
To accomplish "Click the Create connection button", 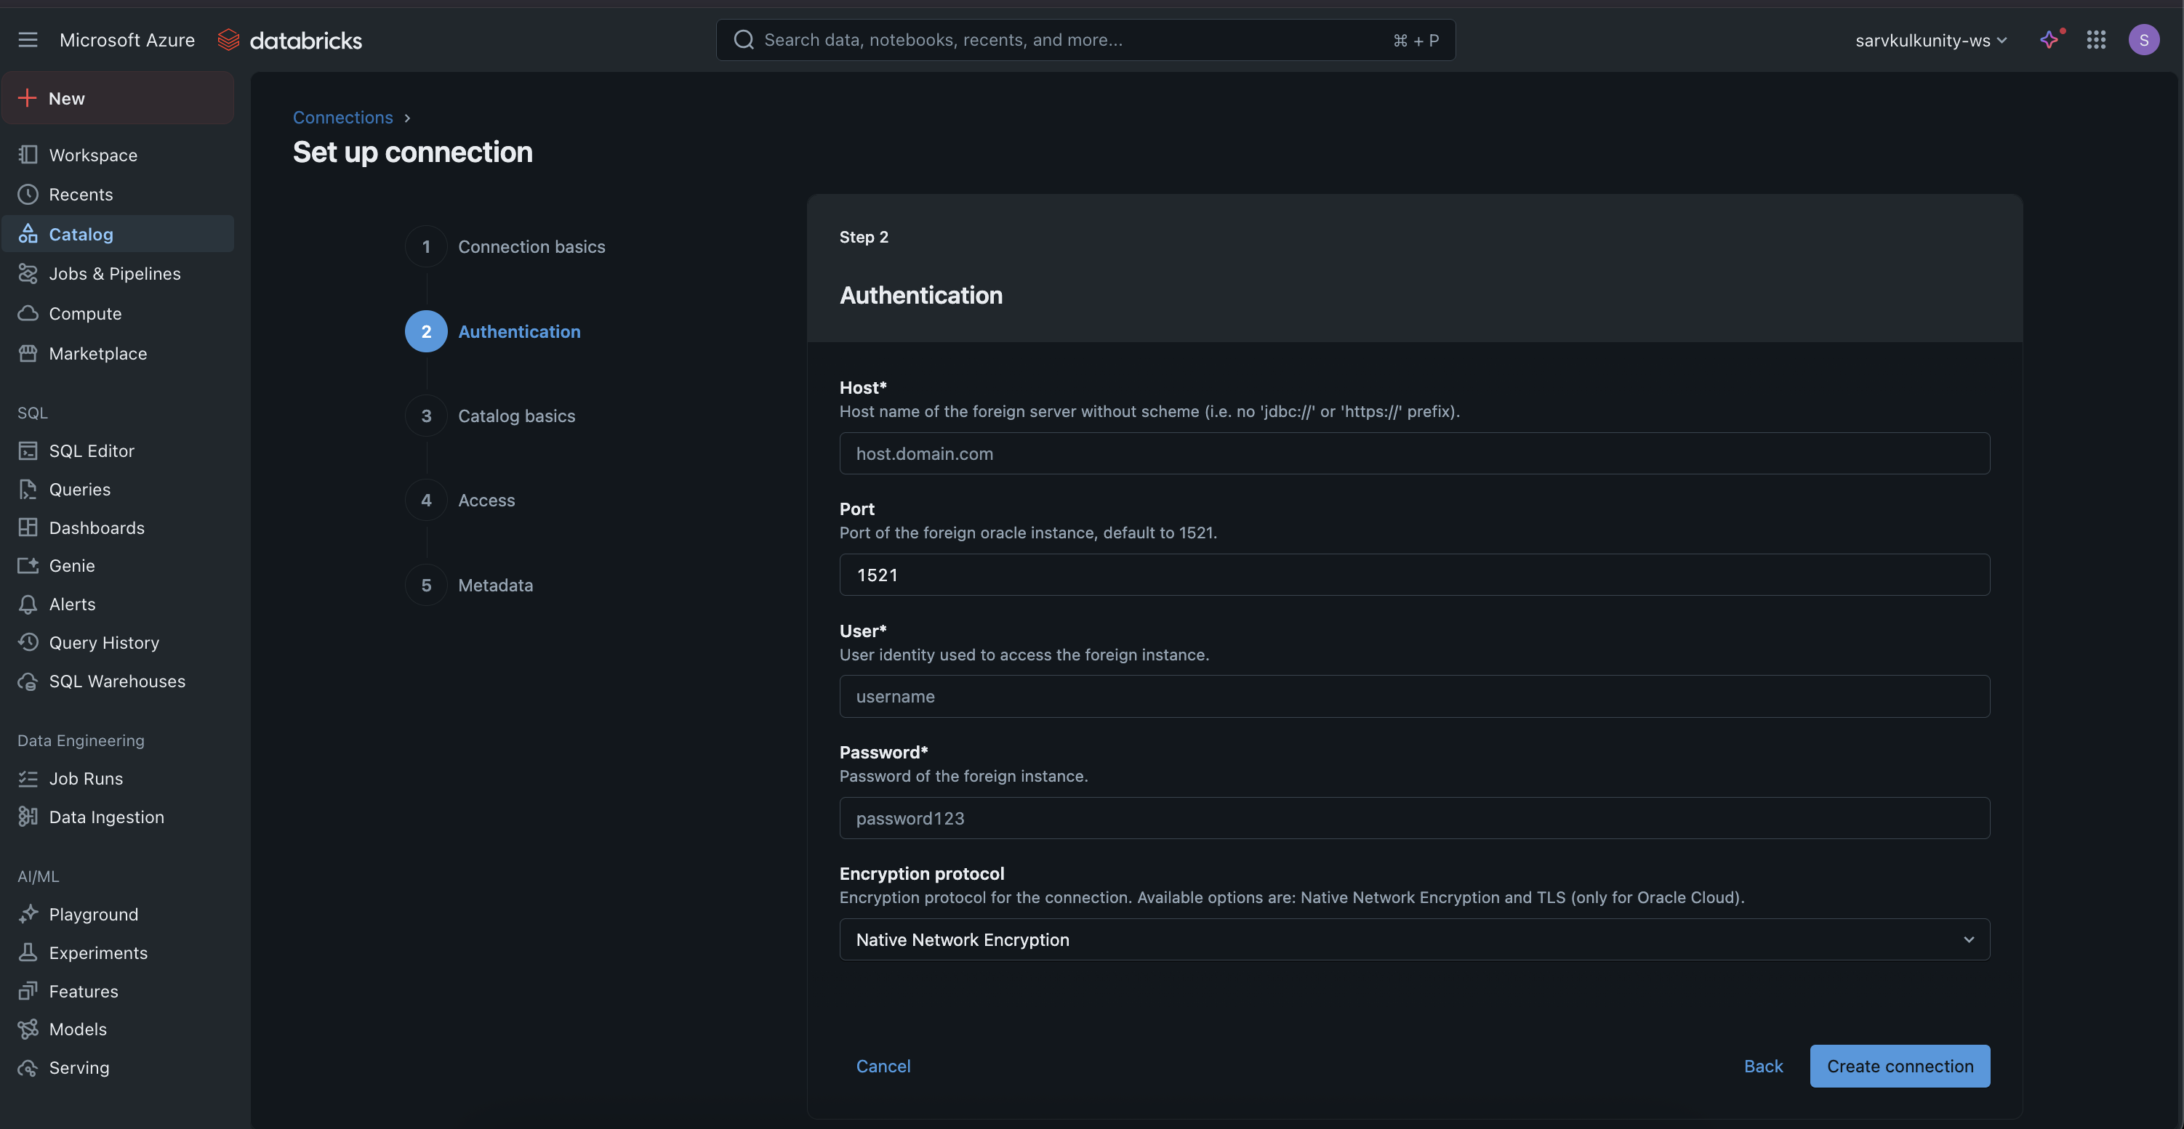I will 1899,1066.
